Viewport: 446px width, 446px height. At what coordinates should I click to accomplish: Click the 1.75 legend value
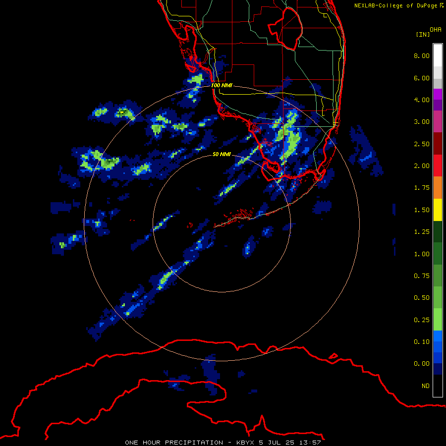pos(422,188)
